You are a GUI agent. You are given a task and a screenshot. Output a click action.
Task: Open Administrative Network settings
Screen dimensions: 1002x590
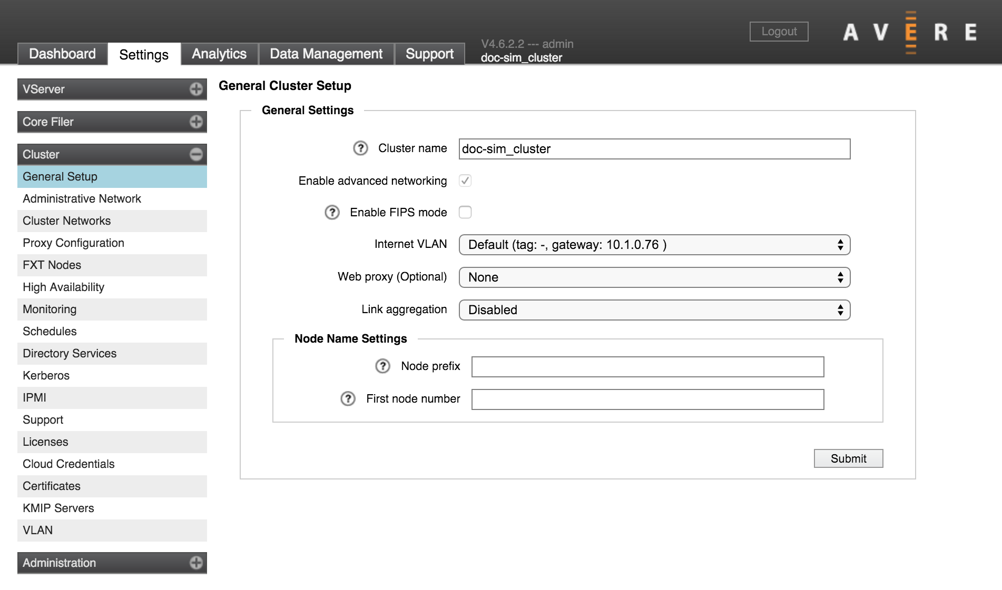pos(112,199)
